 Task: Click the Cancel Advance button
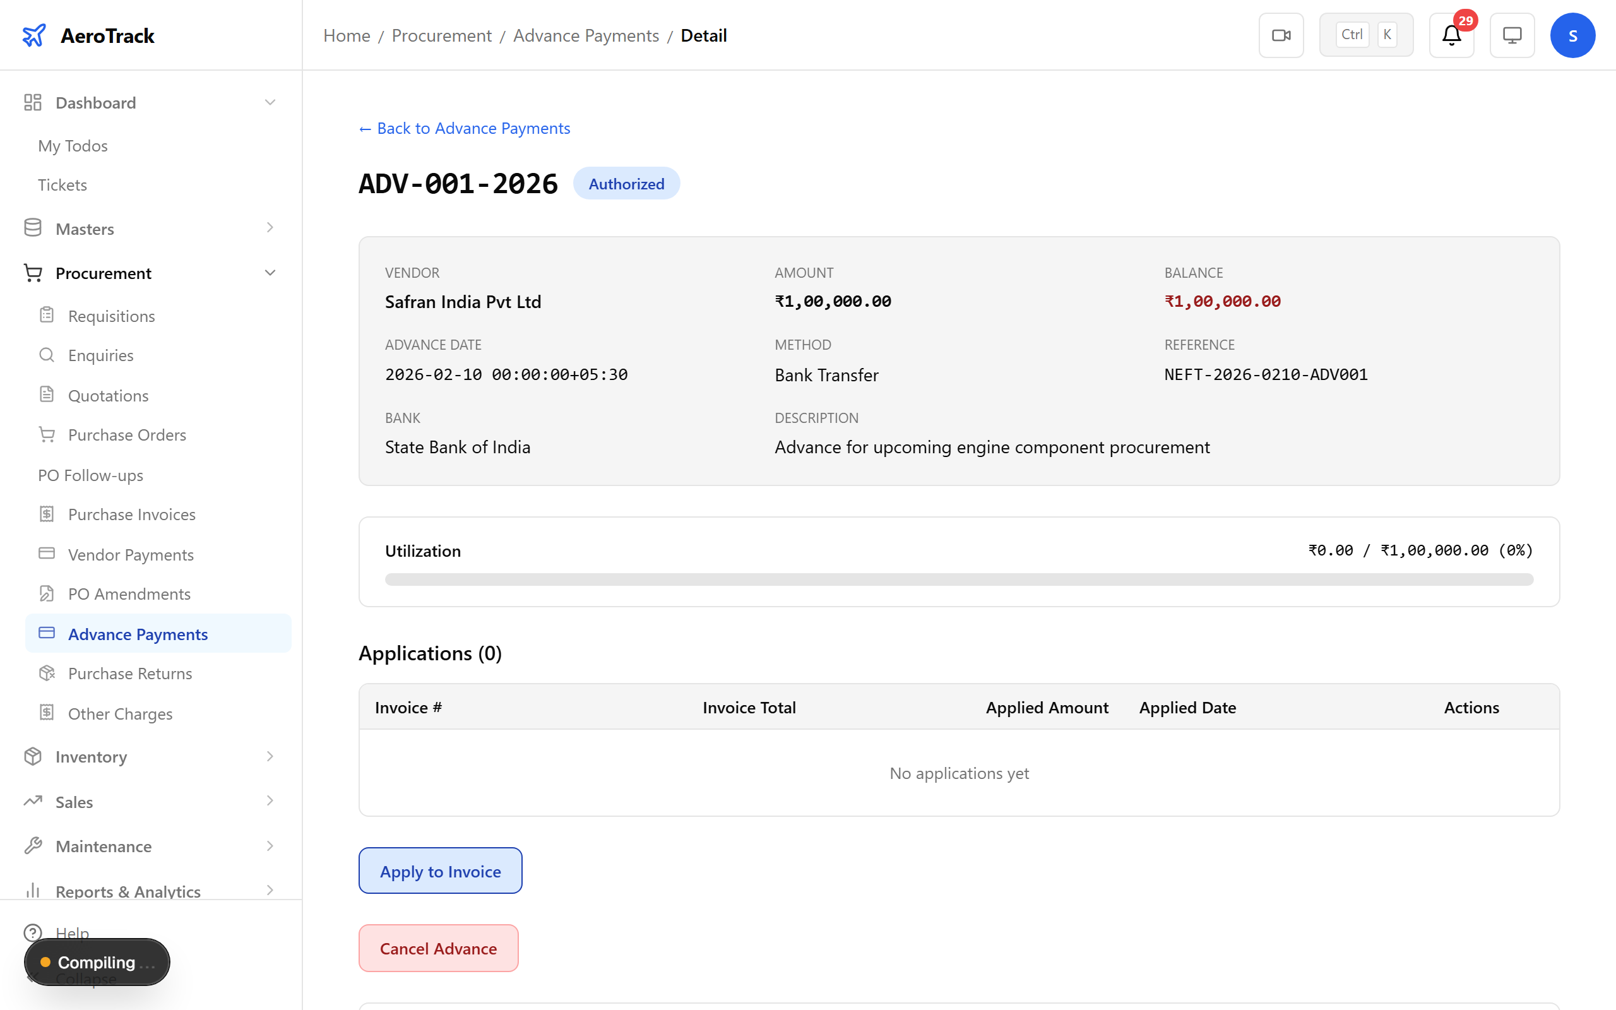coord(438,948)
